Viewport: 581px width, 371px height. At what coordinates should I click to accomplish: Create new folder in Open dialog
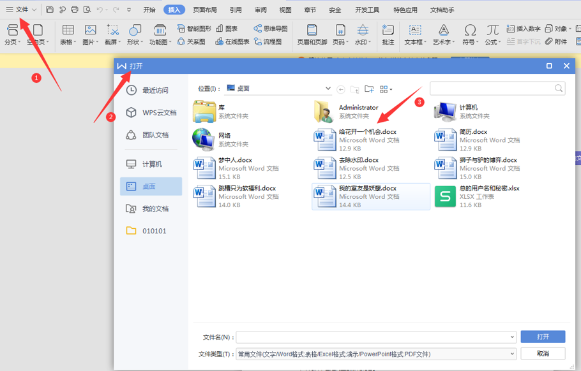pyautogui.click(x=369, y=89)
